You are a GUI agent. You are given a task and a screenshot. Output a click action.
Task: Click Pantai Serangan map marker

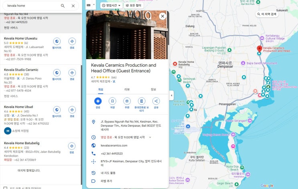[250, 120]
